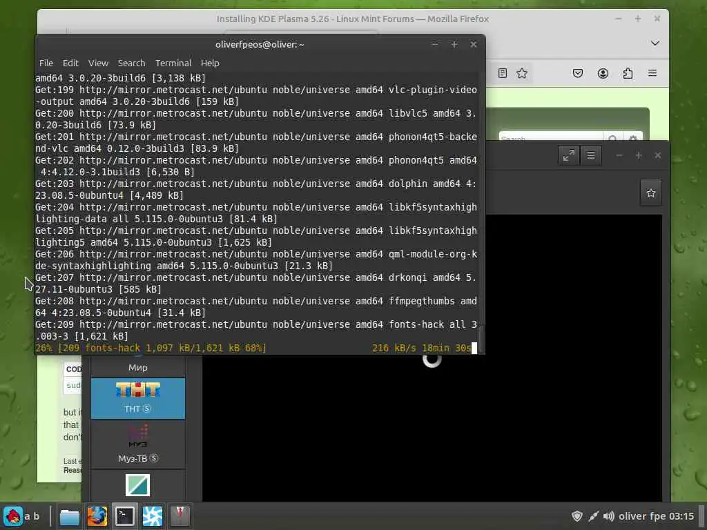
Task: Switch to Firefox from the taskbar
Action: click(97, 516)
